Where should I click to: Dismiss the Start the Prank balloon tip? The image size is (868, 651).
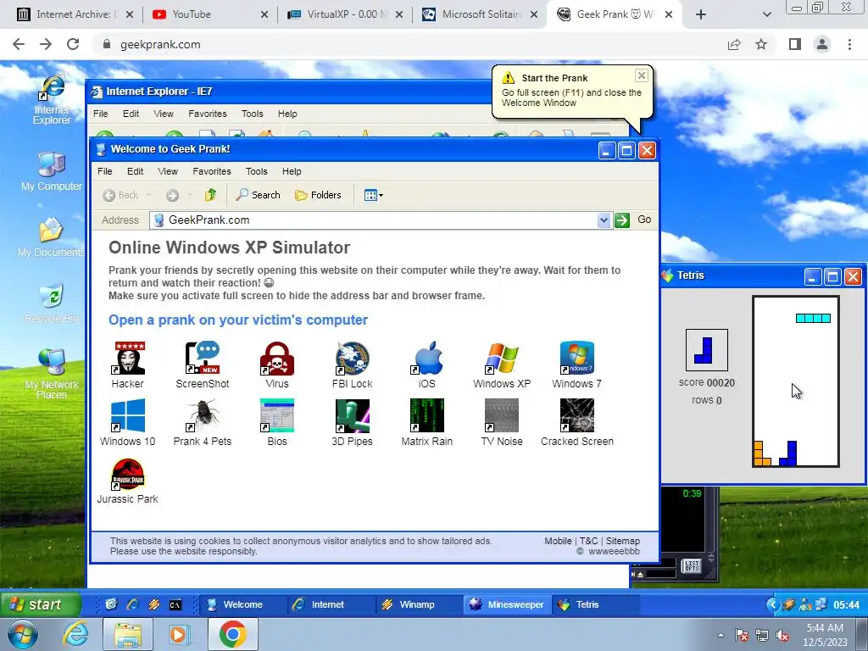click(641, 75)
